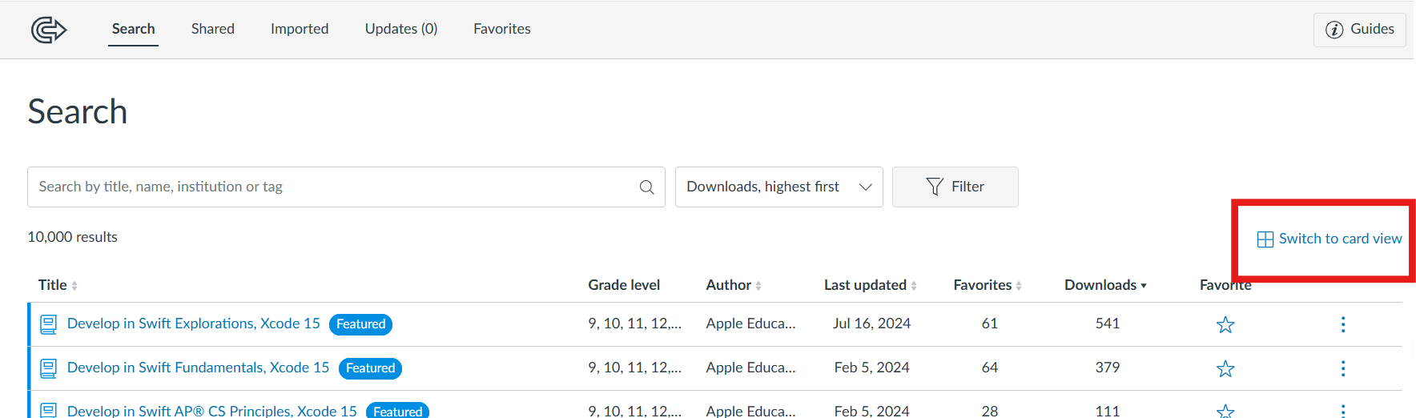
Task: Click the Canvas Commons logo icon
Action: 48,30
